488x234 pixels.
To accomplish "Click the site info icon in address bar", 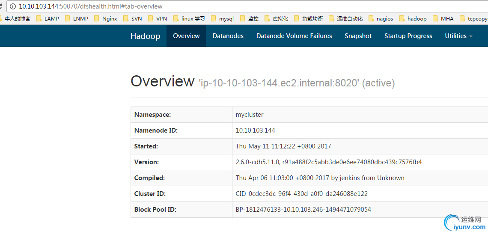I will (12, 6).
